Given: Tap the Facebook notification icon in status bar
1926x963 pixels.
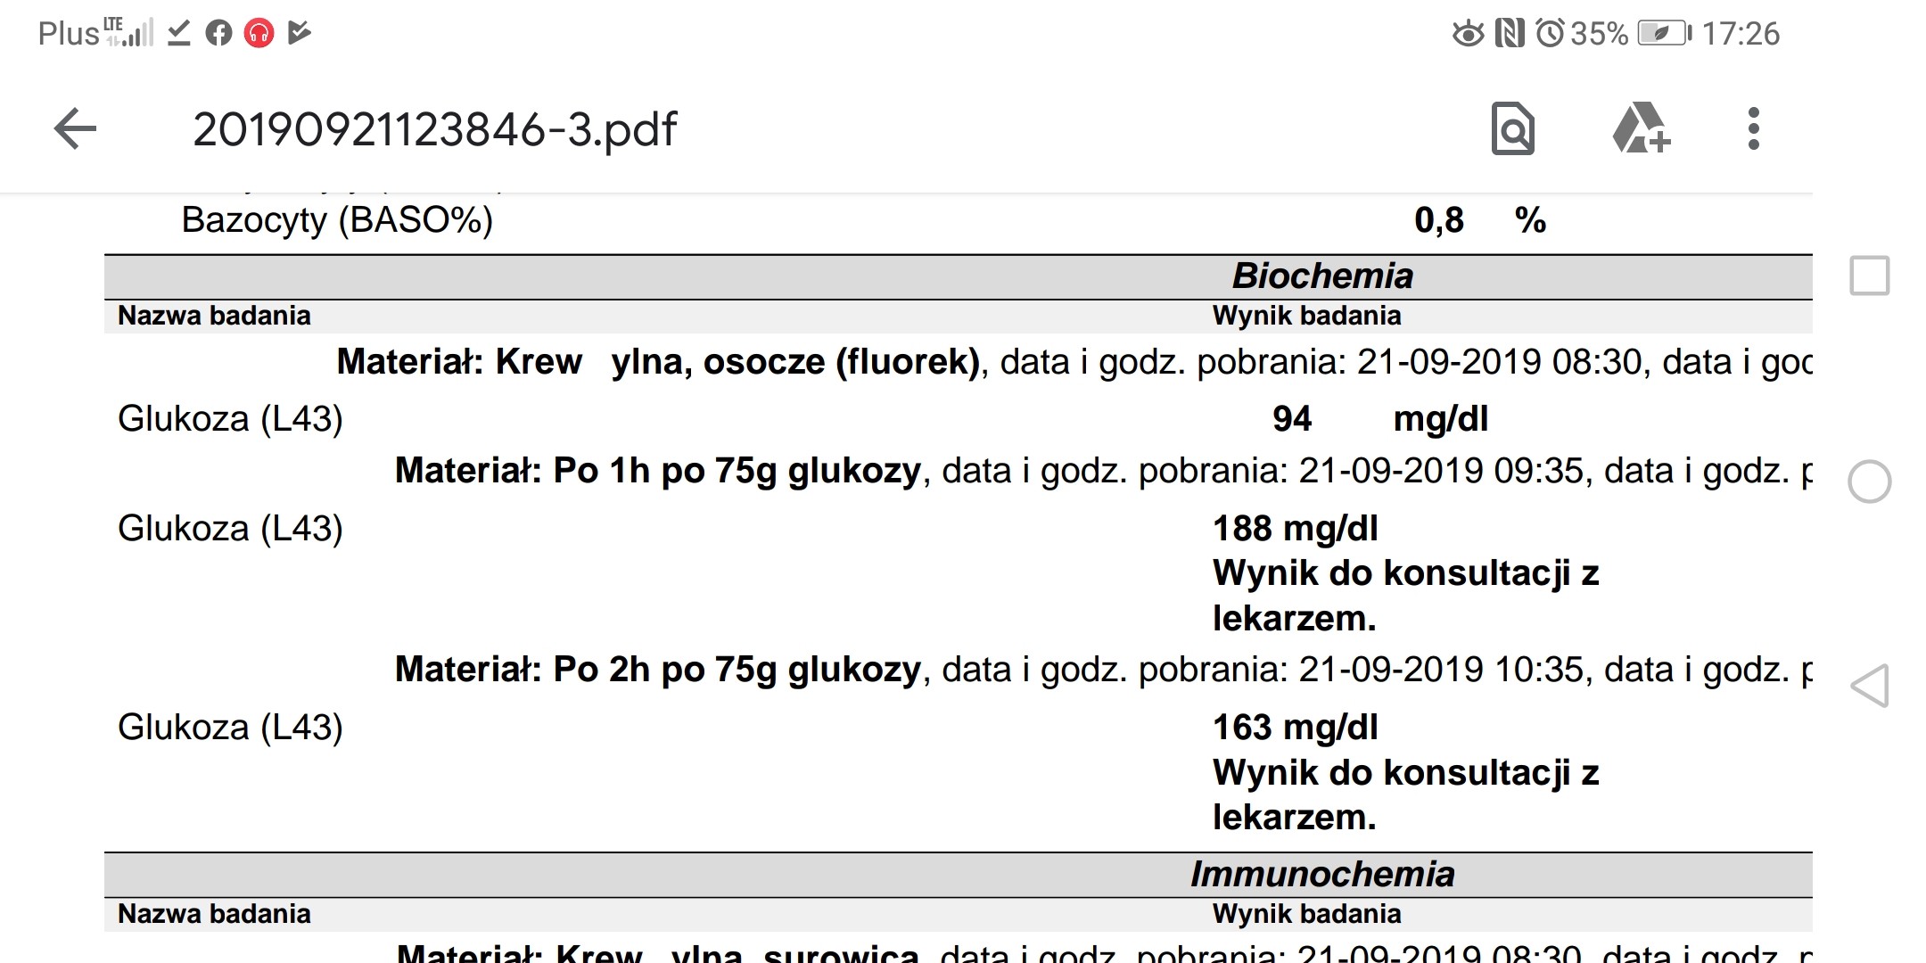Looking at the screenshot, I should pyautogui.click(x=218, y=34).
